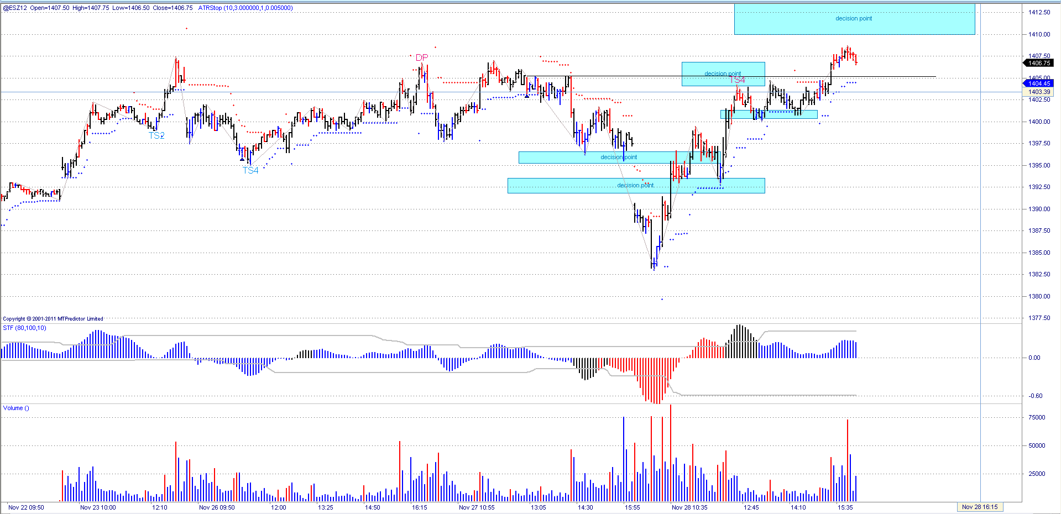This screenshot has height=514, width=1061.
Task: Click the blue price tag 1404.45
Action: pos(1039,83)
